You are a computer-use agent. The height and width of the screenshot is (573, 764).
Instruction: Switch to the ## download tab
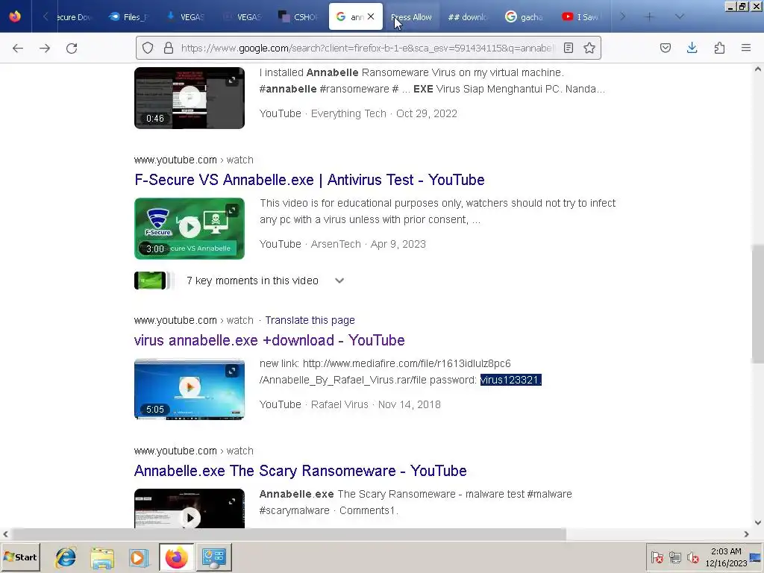pos(468,17)
